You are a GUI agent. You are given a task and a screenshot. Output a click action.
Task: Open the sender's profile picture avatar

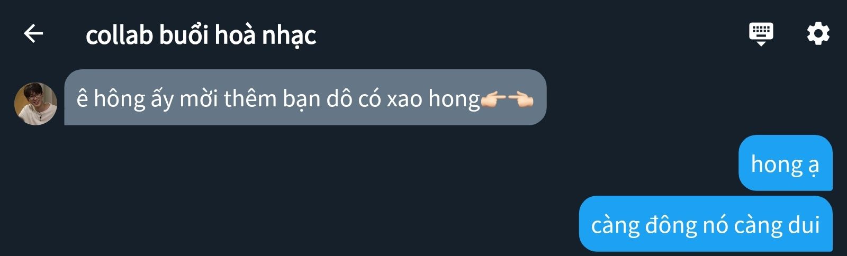(35, 104)
